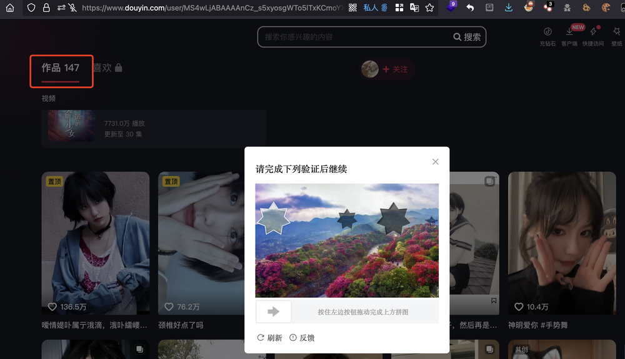Switch to 作品 147 tab
This screenshot has width=625, height=359.
pyautogui.click(x=61, y=68)
